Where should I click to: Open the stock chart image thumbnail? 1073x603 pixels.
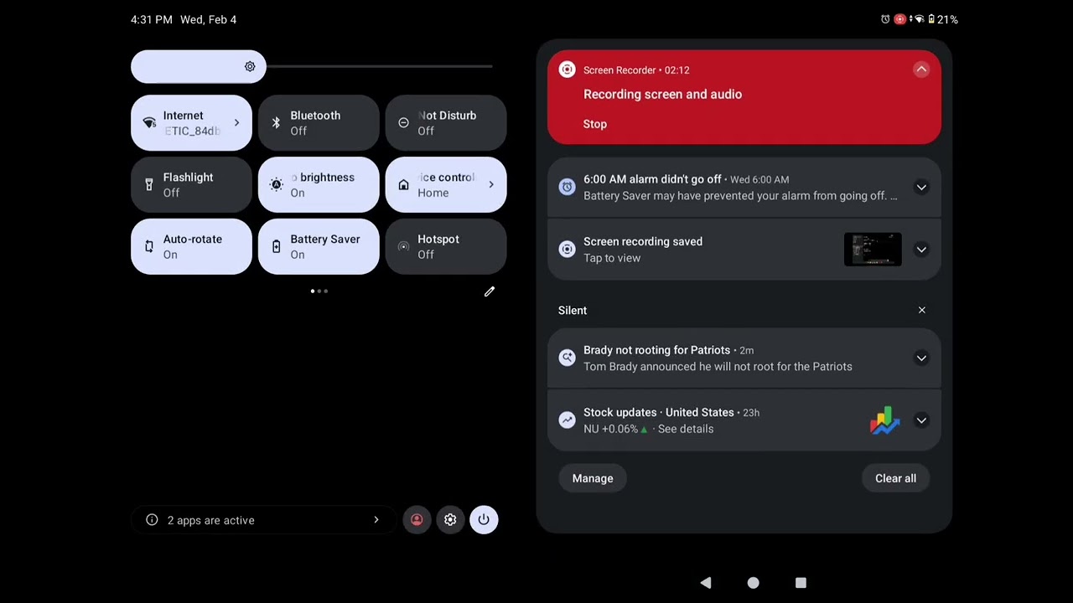tap(885, 420)
